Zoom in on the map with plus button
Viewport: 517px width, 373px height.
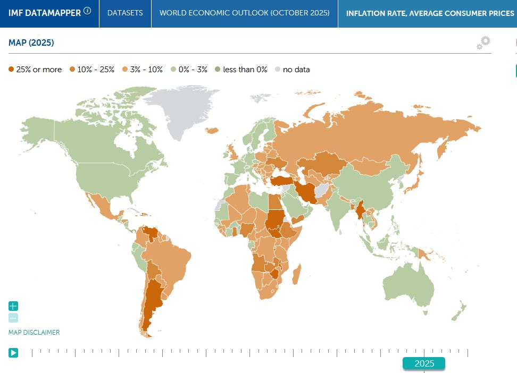click(x=13, y=306)
